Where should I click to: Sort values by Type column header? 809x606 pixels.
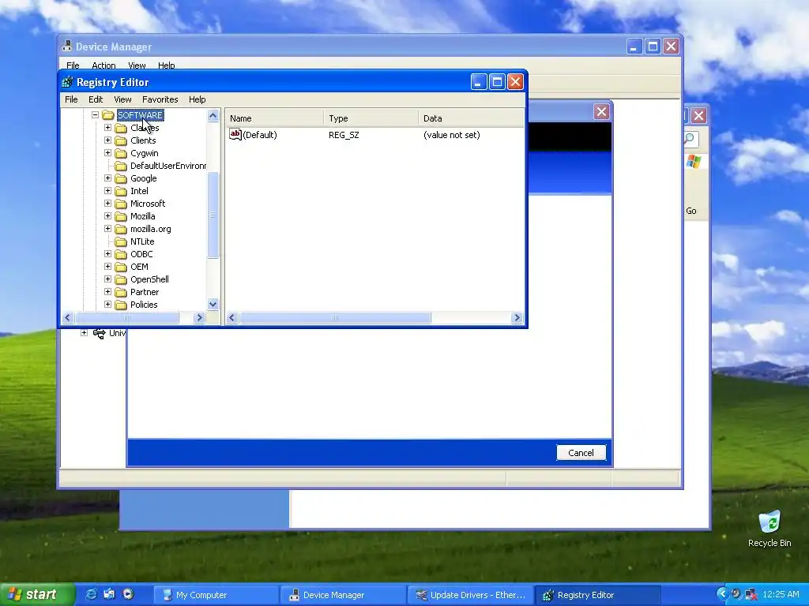click(371, 118)
